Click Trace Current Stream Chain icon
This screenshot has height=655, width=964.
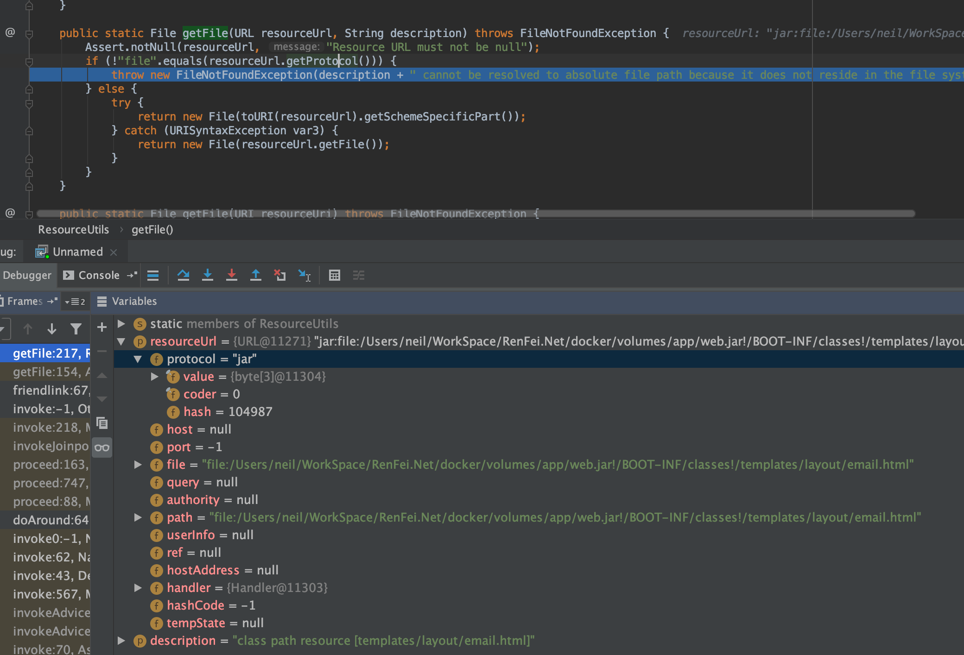[359, 276]
